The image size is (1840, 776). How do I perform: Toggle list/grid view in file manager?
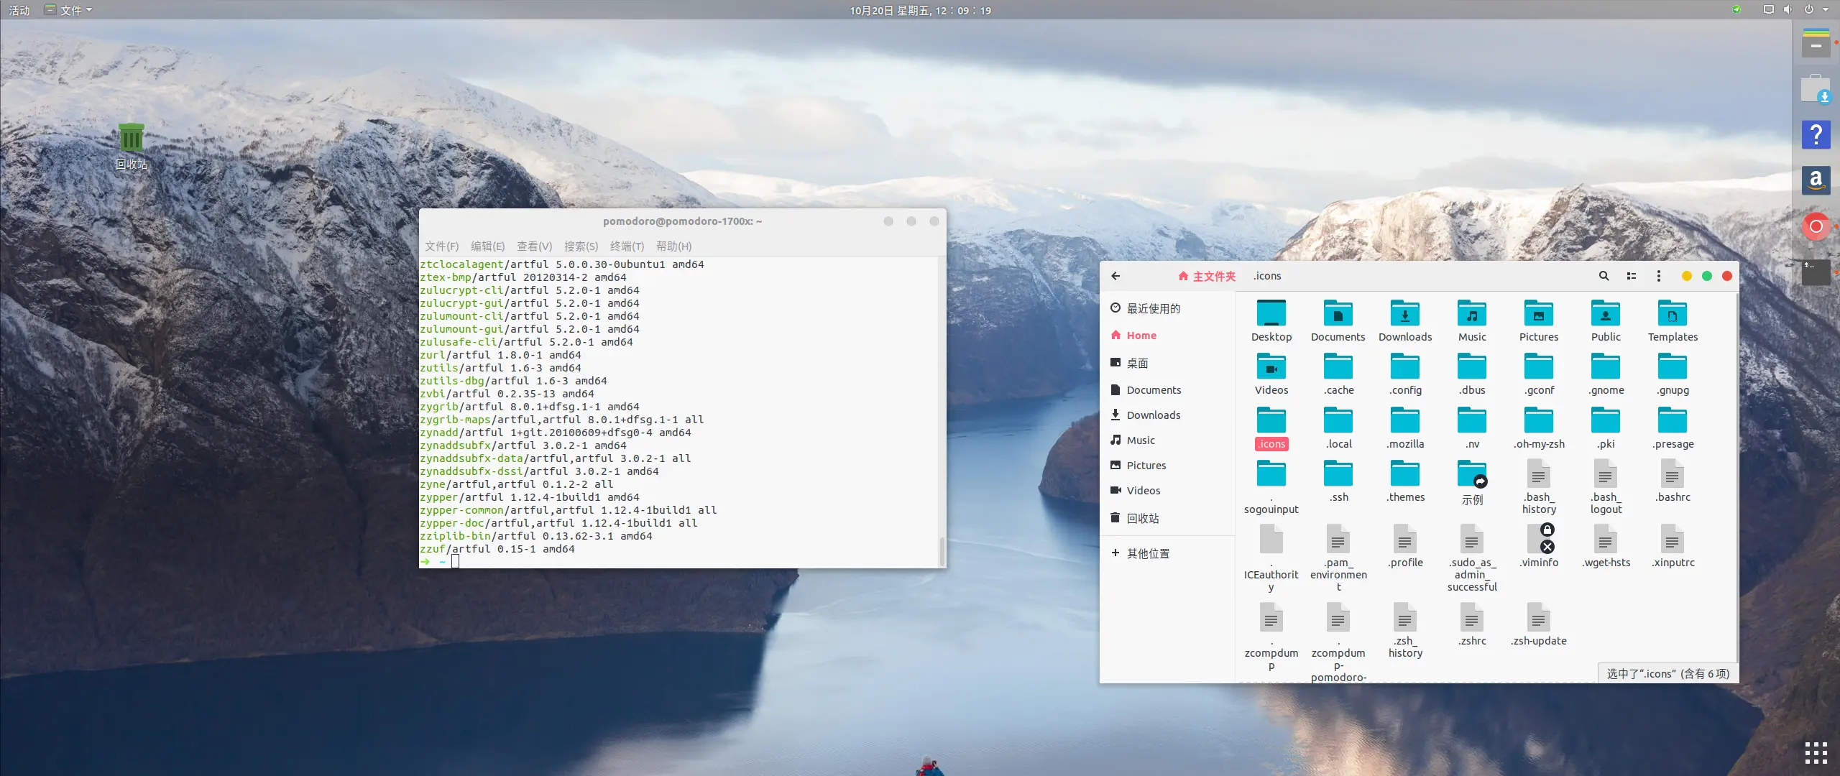coord(1632,276)
